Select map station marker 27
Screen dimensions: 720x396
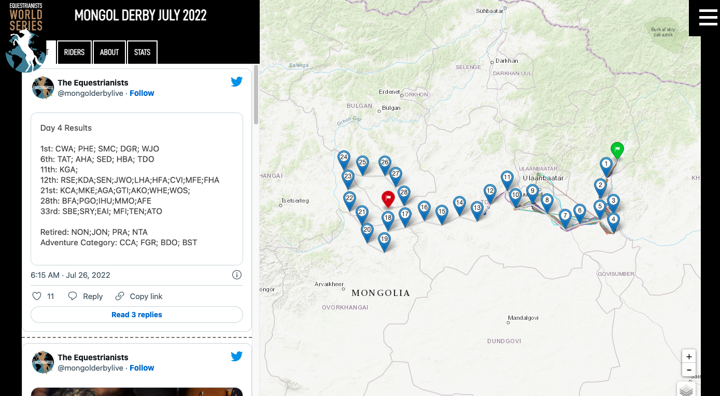(x=396, y=177)
